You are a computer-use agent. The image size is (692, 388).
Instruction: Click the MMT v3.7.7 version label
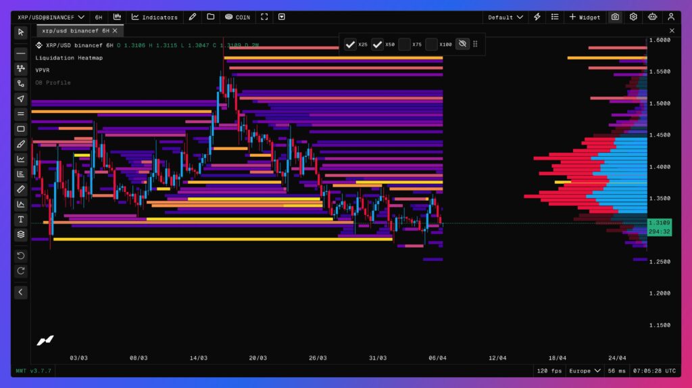point(34,371)
